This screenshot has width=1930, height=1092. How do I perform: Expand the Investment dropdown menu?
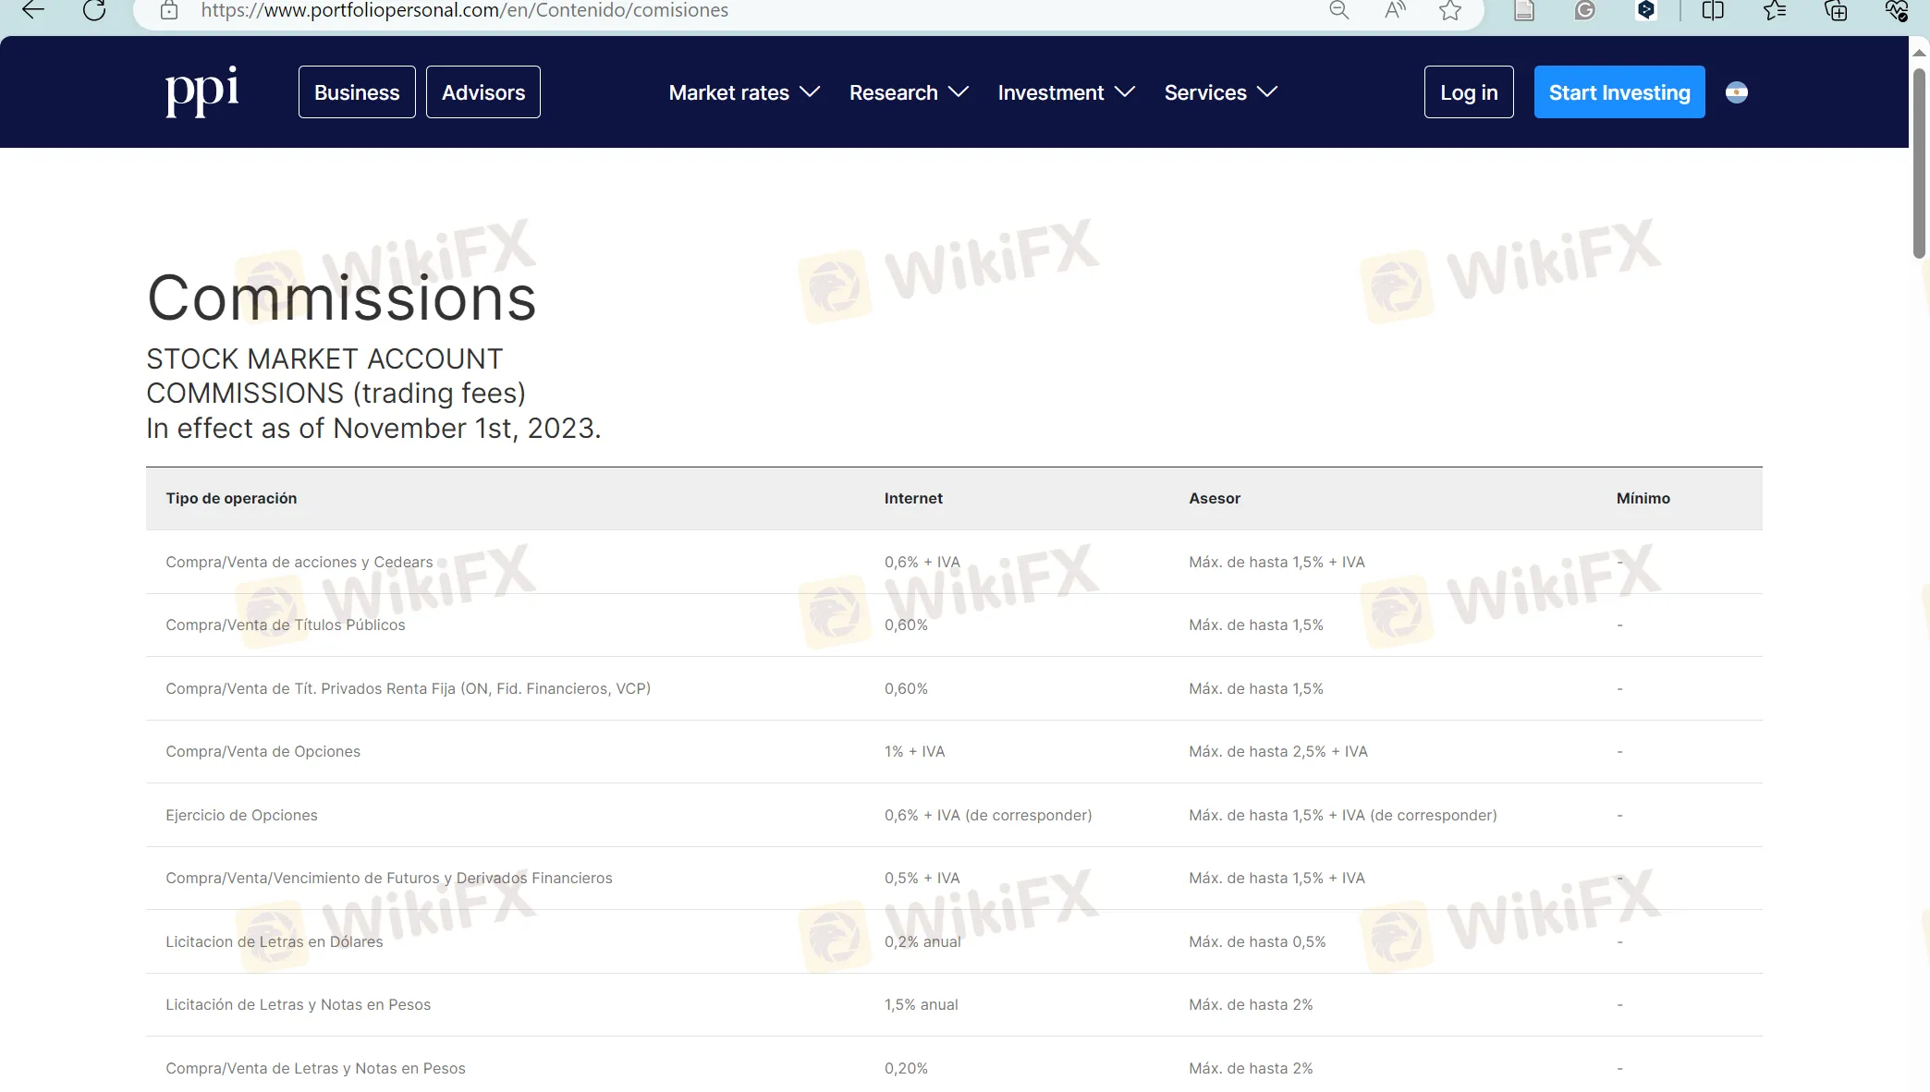1066,92
